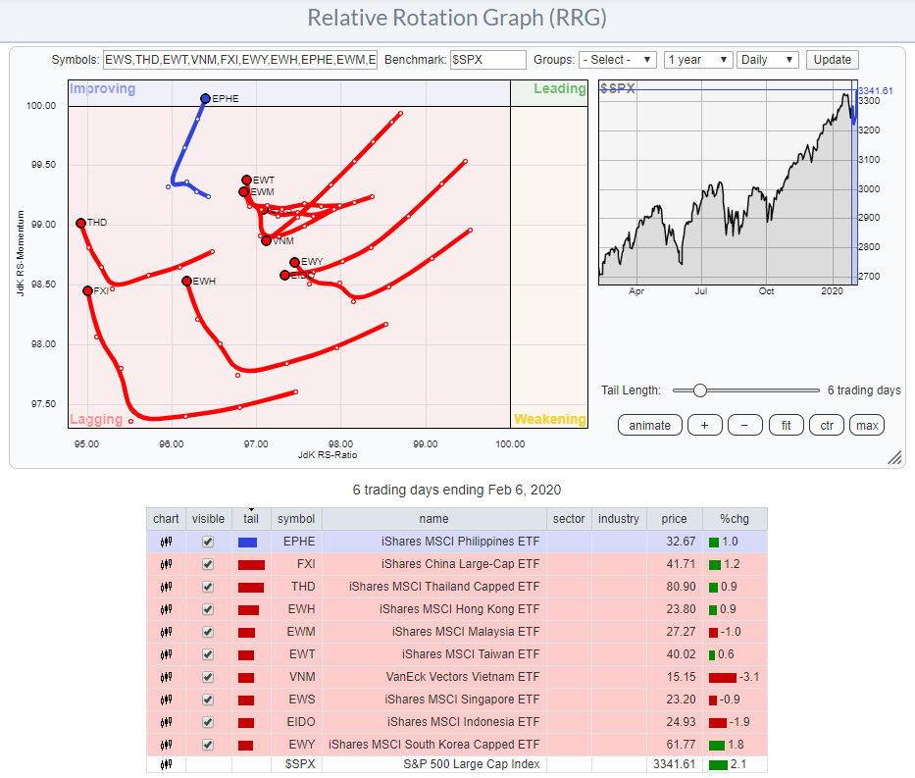This screenshot has height=778, width=915.
Task: Toggle visibility checkbox for EIDO
Action: coord(207,722)
